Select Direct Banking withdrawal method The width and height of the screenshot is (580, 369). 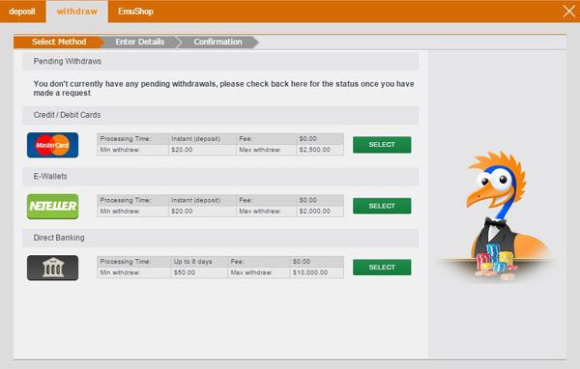[382, 268]
